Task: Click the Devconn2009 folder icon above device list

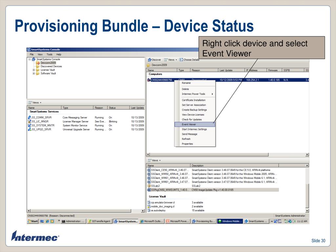Action: [149, 65]
